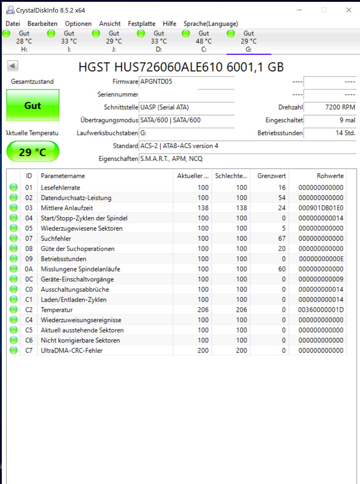
Task: Click status dot of UltraDMA-CRC-Fehler row
Action: coord(13,350)
